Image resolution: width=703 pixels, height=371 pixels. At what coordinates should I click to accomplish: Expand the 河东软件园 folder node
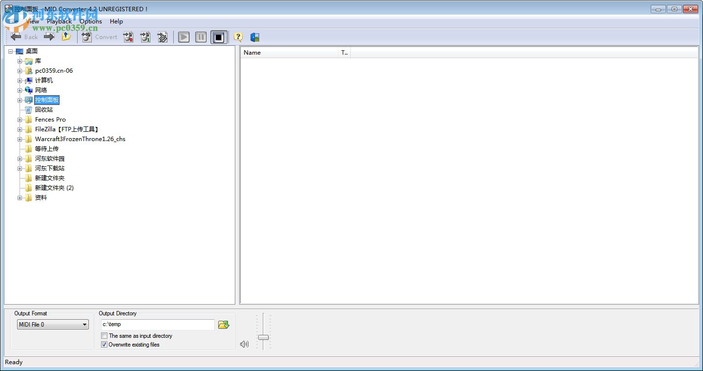[20, 159]
